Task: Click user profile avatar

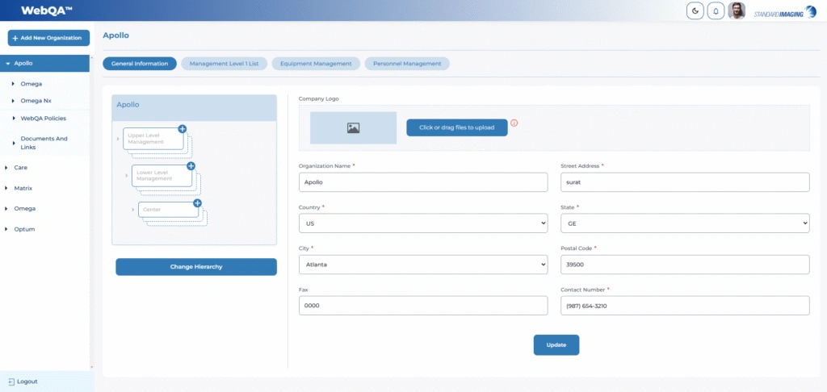Action: 737,10
